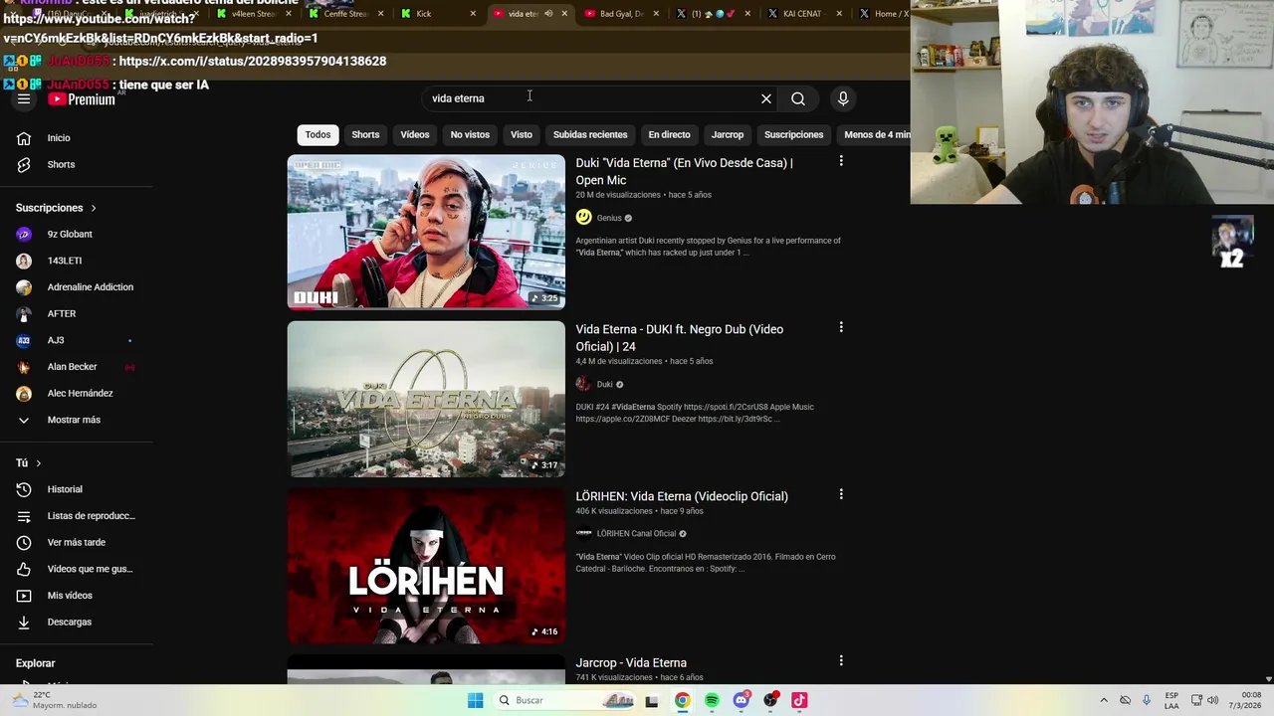
Task: Open options menu for LÖRIHEN video
Action: [x=841, y=494]
